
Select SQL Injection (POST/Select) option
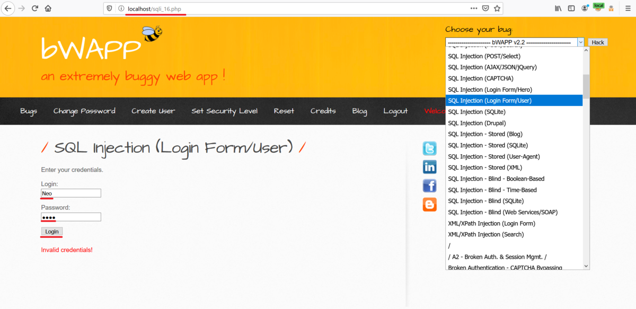pos(514,56)
